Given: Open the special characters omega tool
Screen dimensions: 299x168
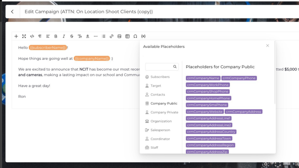Looking at the screenshot, I should click(135, 36).
